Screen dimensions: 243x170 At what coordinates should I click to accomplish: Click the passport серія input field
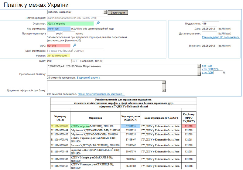pyautogui.click(x=51, y=33)
